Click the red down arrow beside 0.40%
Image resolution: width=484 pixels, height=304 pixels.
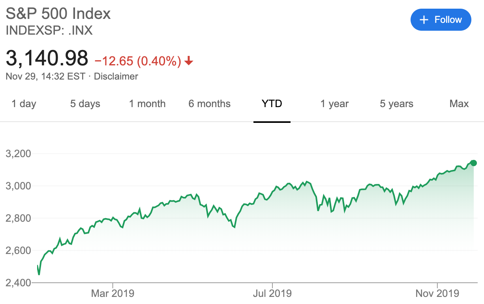point(189,61)
